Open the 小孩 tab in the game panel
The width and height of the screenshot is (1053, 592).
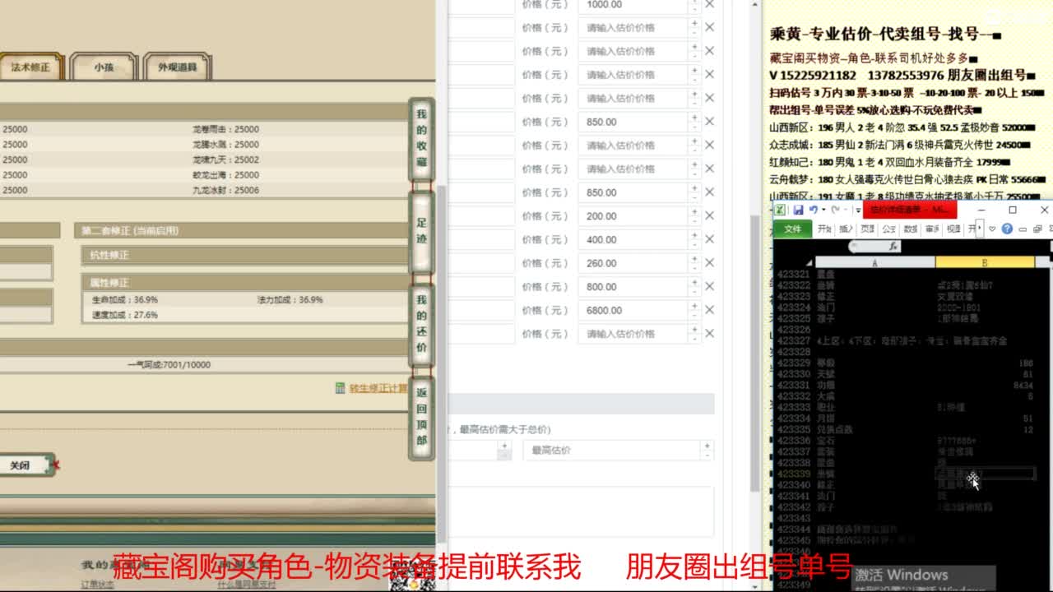[x=104, y=67]
